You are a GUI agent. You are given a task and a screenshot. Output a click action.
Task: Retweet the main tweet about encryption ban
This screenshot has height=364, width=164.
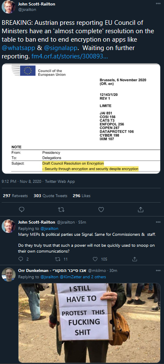pos(61,210)
